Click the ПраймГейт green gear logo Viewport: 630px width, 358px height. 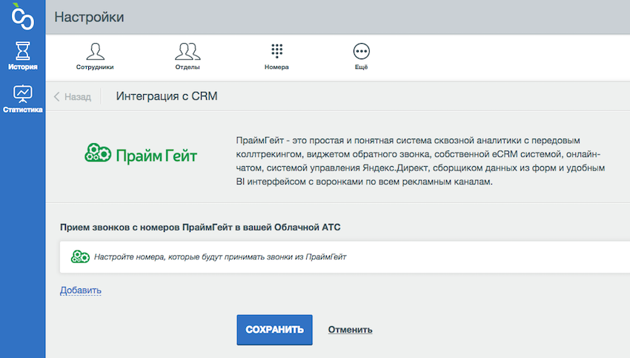click(x=98, y=153)
